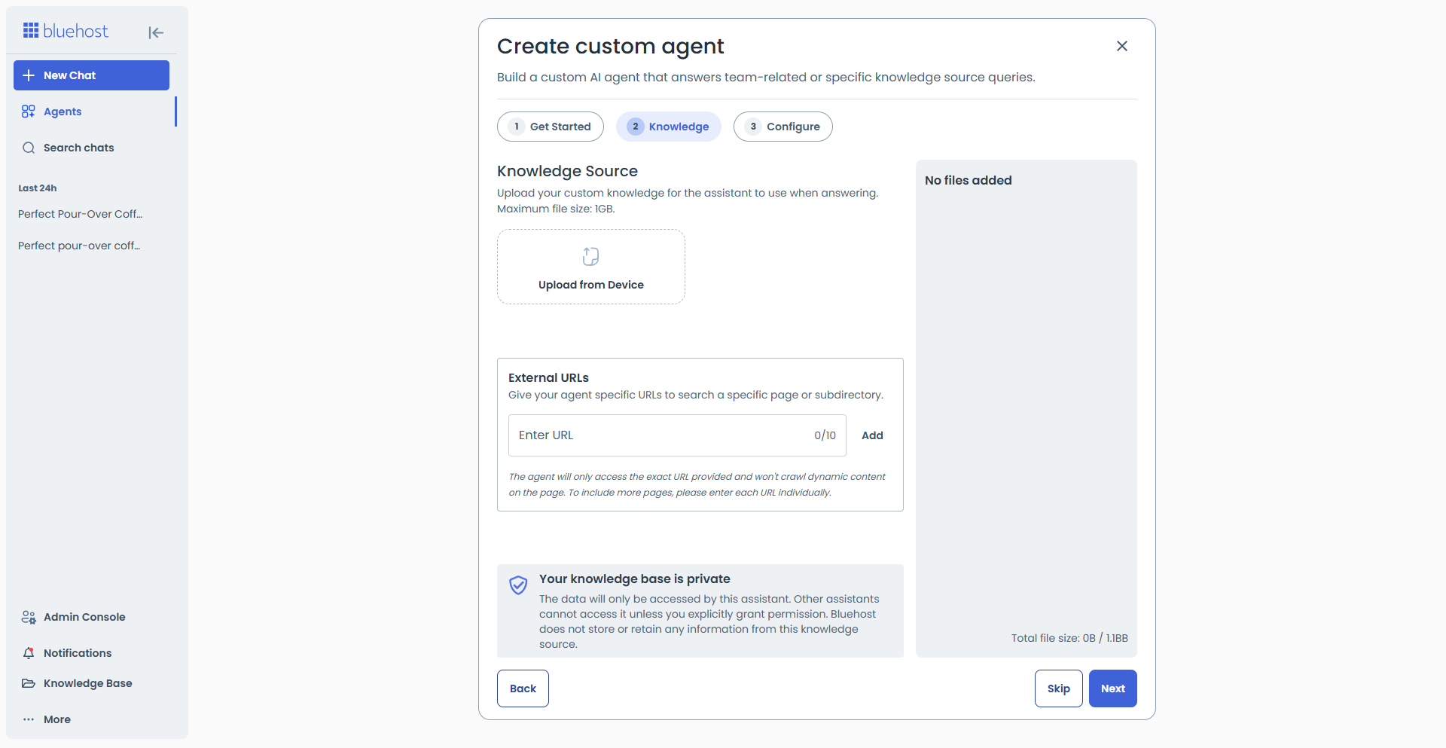Expand the More menu

(x=91, y=719)
